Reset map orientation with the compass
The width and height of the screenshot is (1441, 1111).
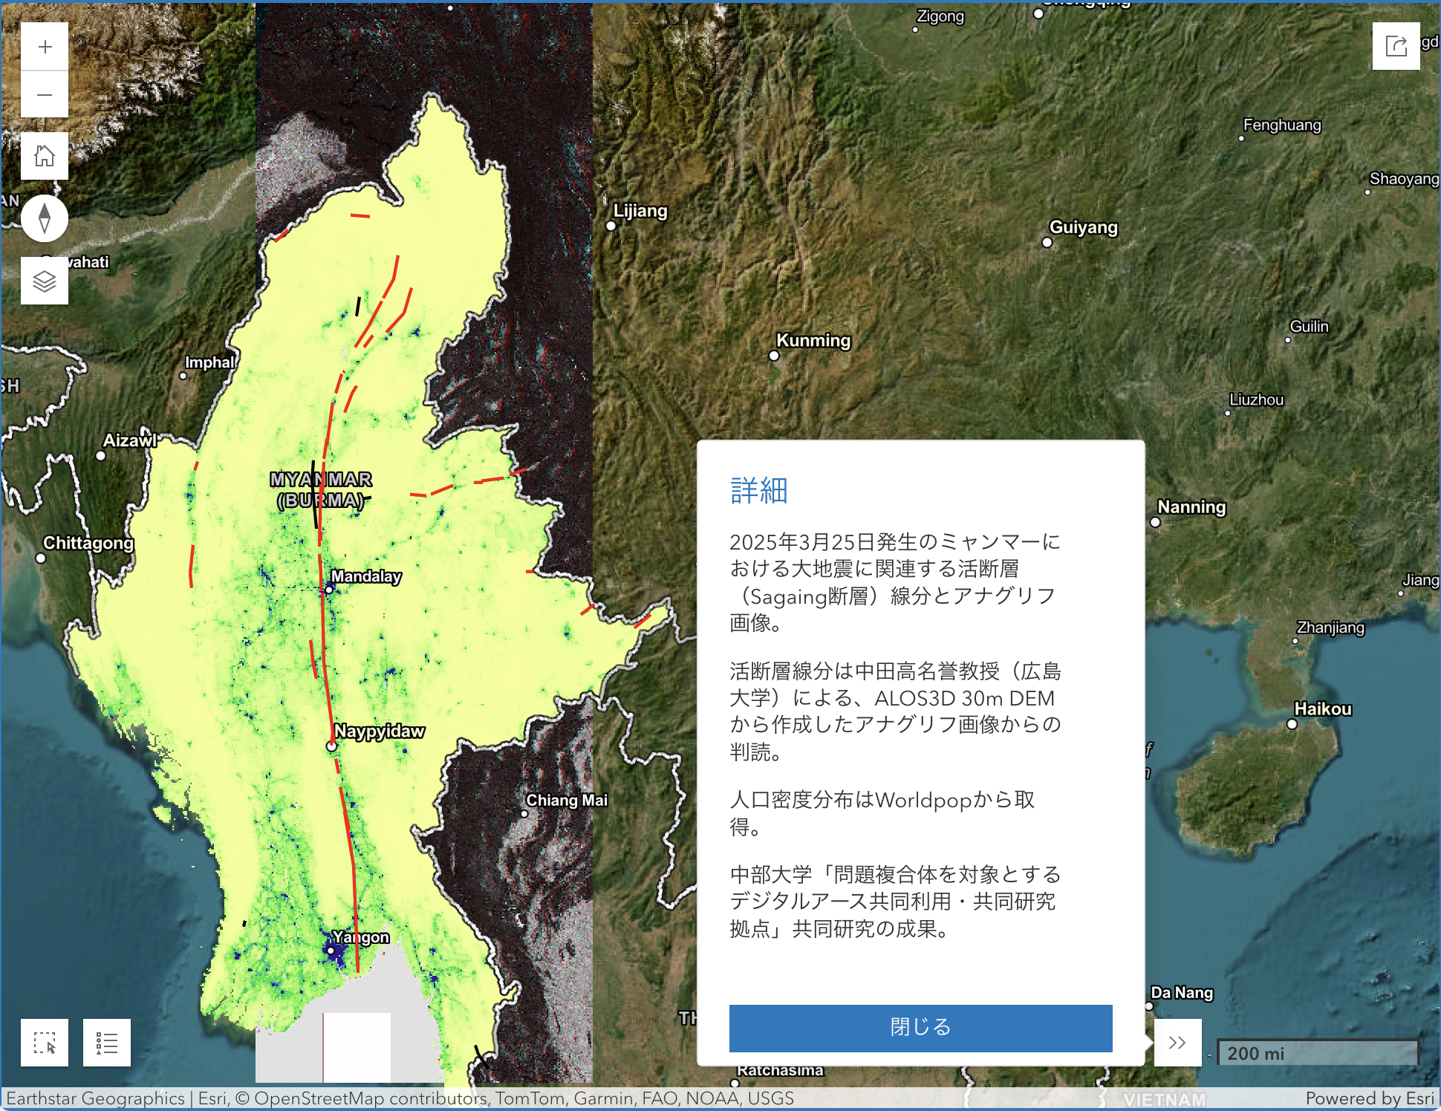pyautogui.click(x=45, y=218)
